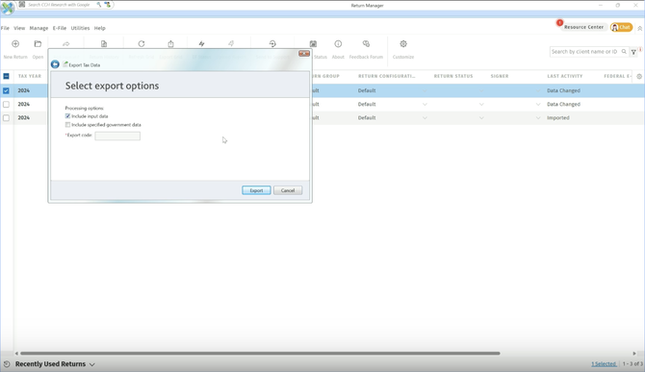Click the Refresh Grid circular arrow icon
The width and height of the screenshot is (645, 372).
point(142,44)
